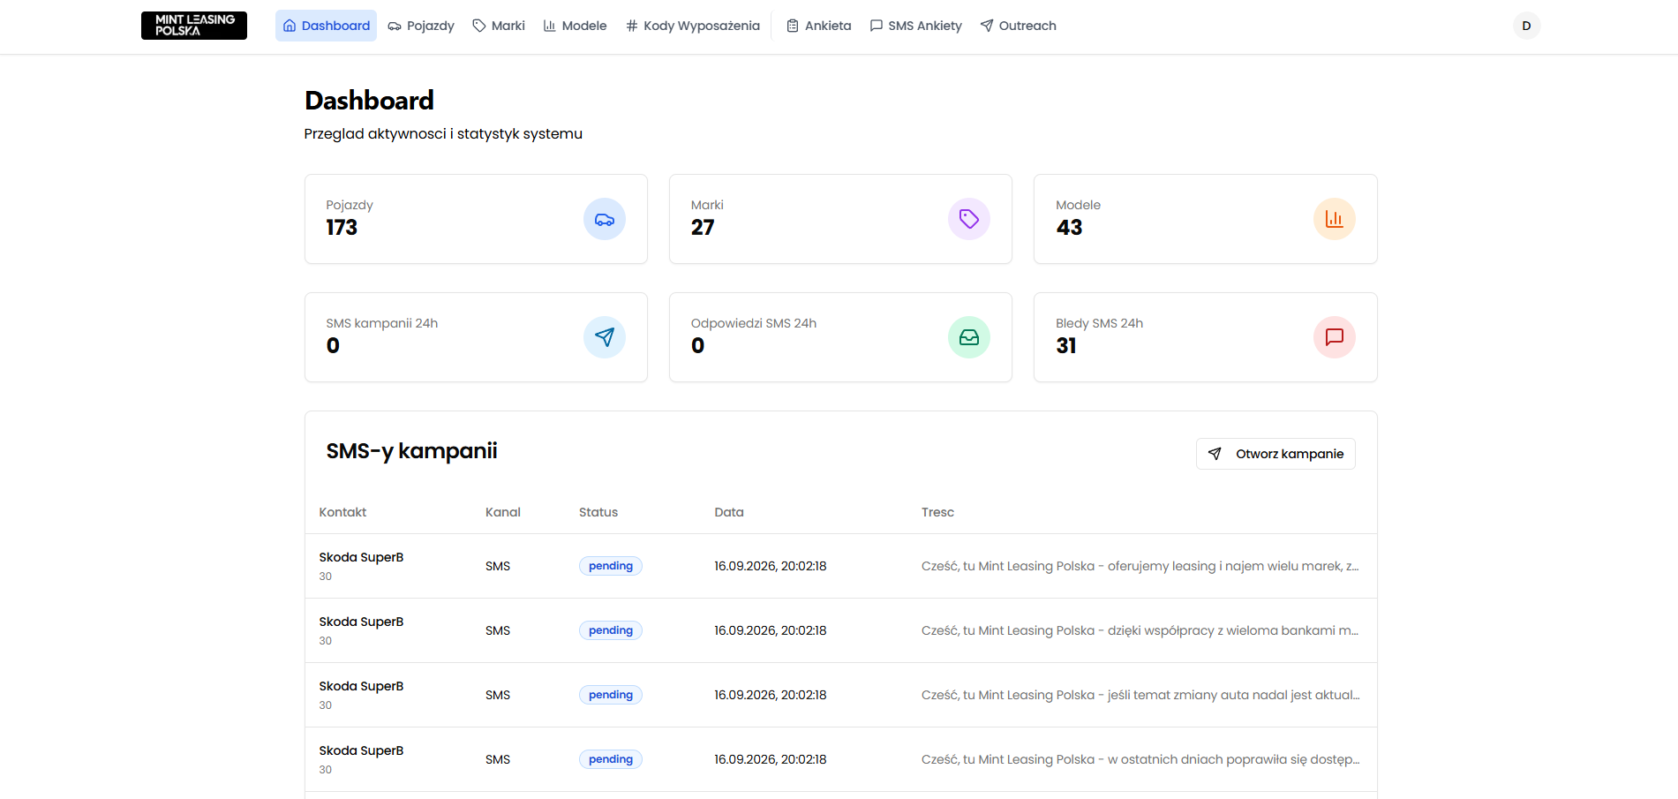Click pending badge in the 'dzięki współpracy' row
The image size is (1678, 799).
click(611, 630)
